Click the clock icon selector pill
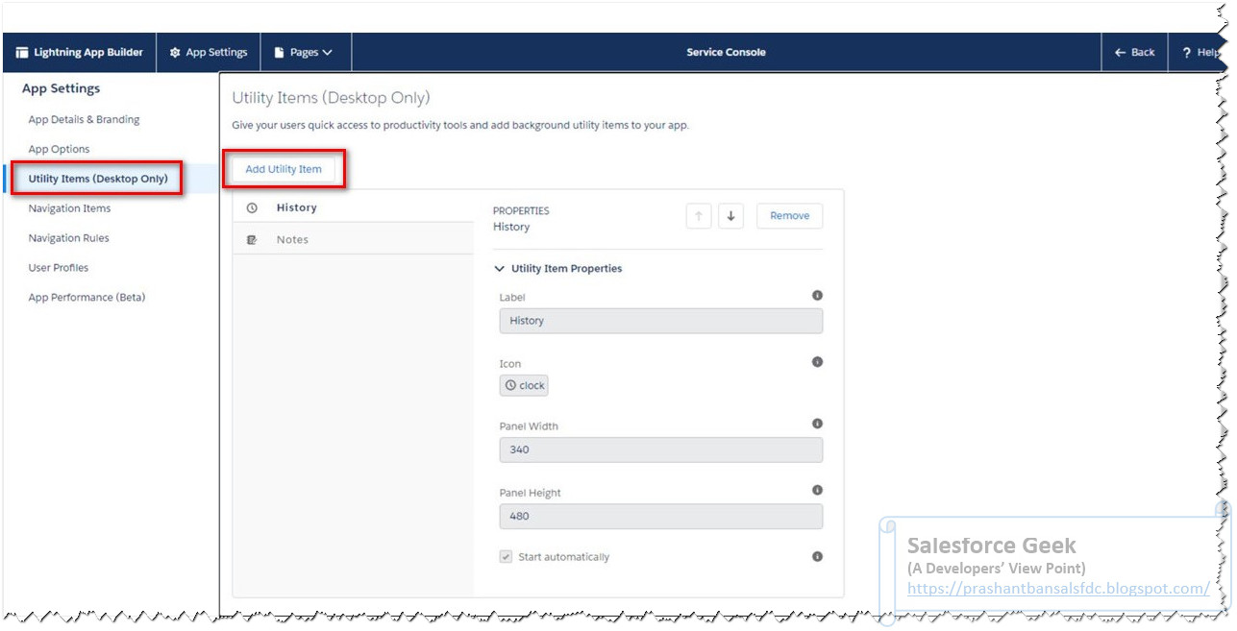1237x631 pixels. (524, 385)
